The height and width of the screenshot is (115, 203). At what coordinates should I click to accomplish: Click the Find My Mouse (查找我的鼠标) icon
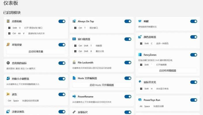coord(8,63)
